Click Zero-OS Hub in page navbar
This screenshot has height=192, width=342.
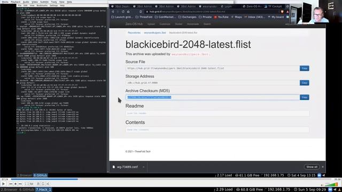[134, 24]
